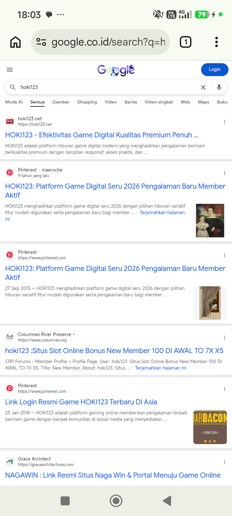Image resolution: width=232 pixels, height=516 pixels.
Task: Tap Pinterest favicon beside maeroche
Action: pyautogui.click(x=10, y=173)
